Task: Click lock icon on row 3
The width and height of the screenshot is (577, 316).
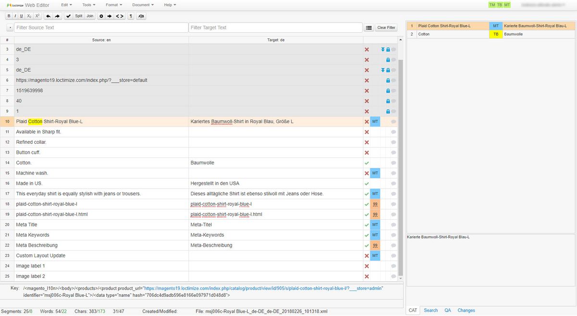Action: pyautogui.click(x=388, y=49)
